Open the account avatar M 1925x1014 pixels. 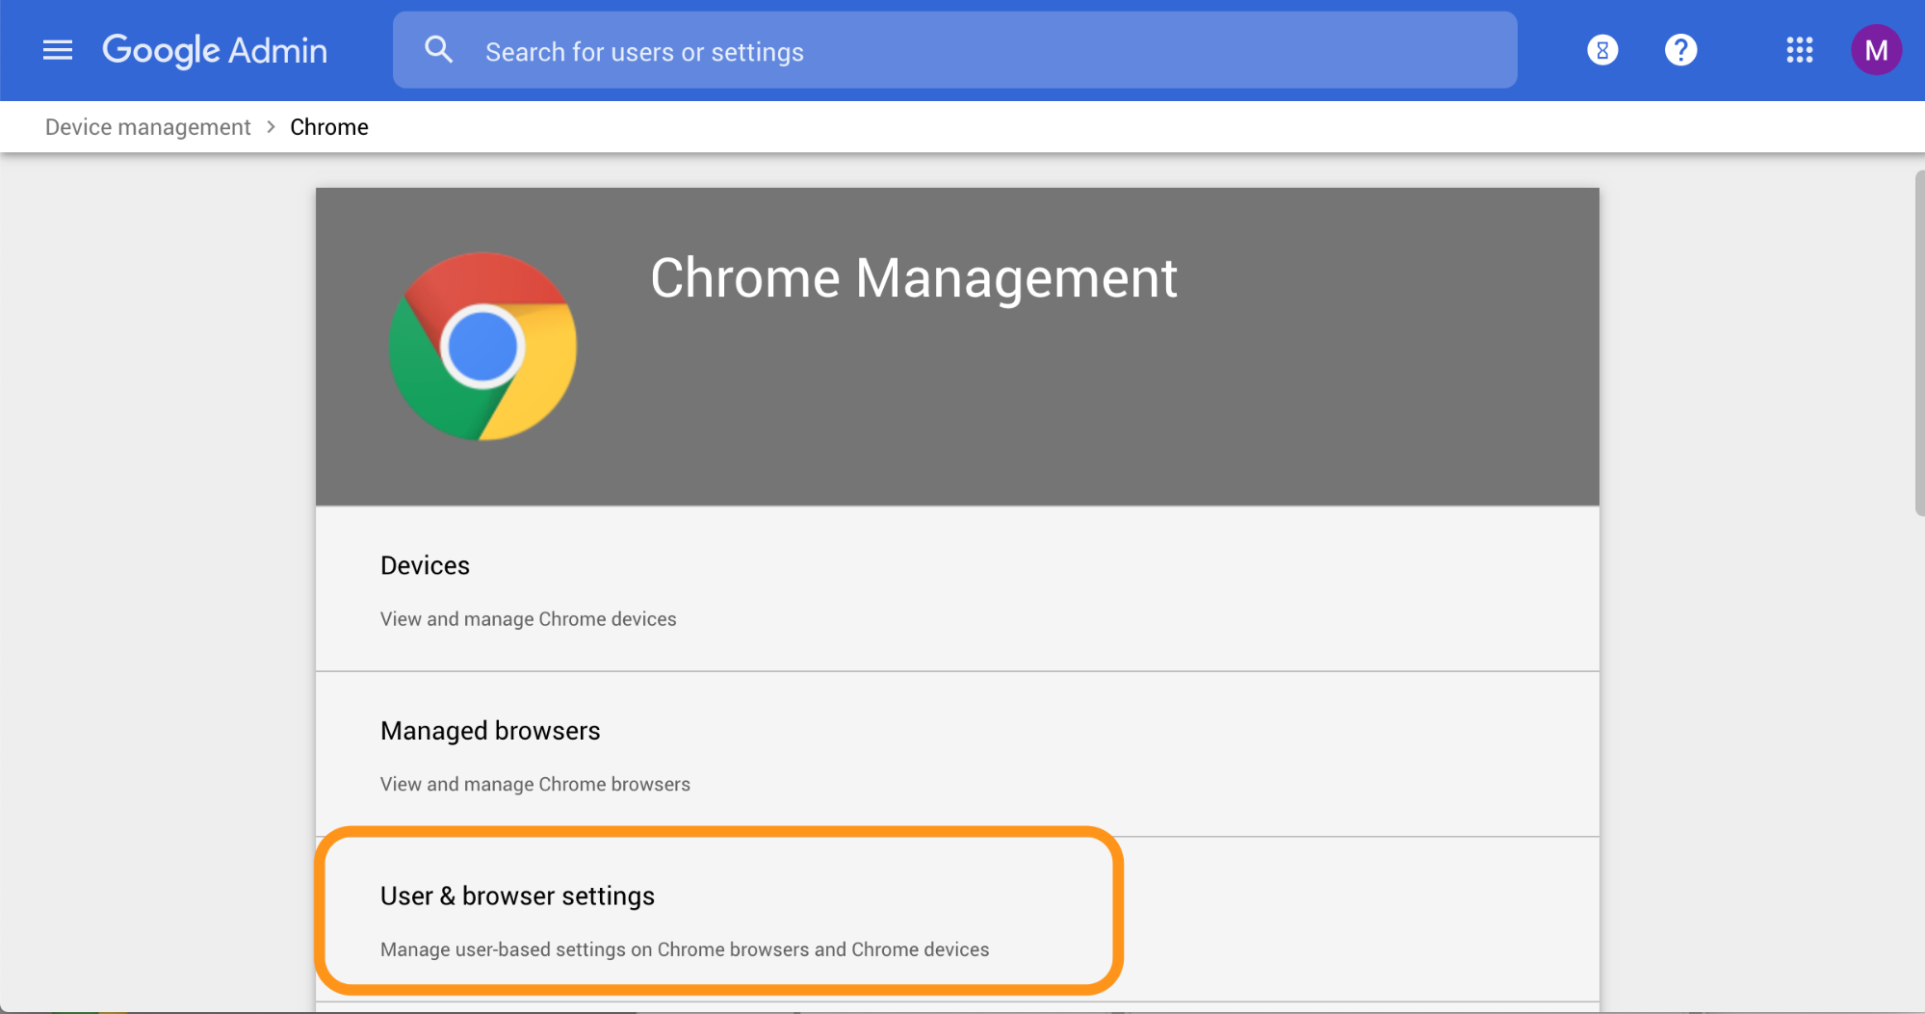click(1876, 50)
